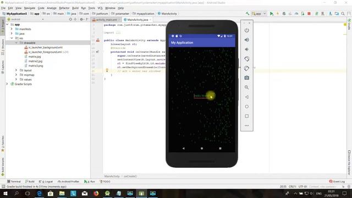Tap the phone's on-screen home button
Viewport: 352px width, 198px height.
click(202, 148)
